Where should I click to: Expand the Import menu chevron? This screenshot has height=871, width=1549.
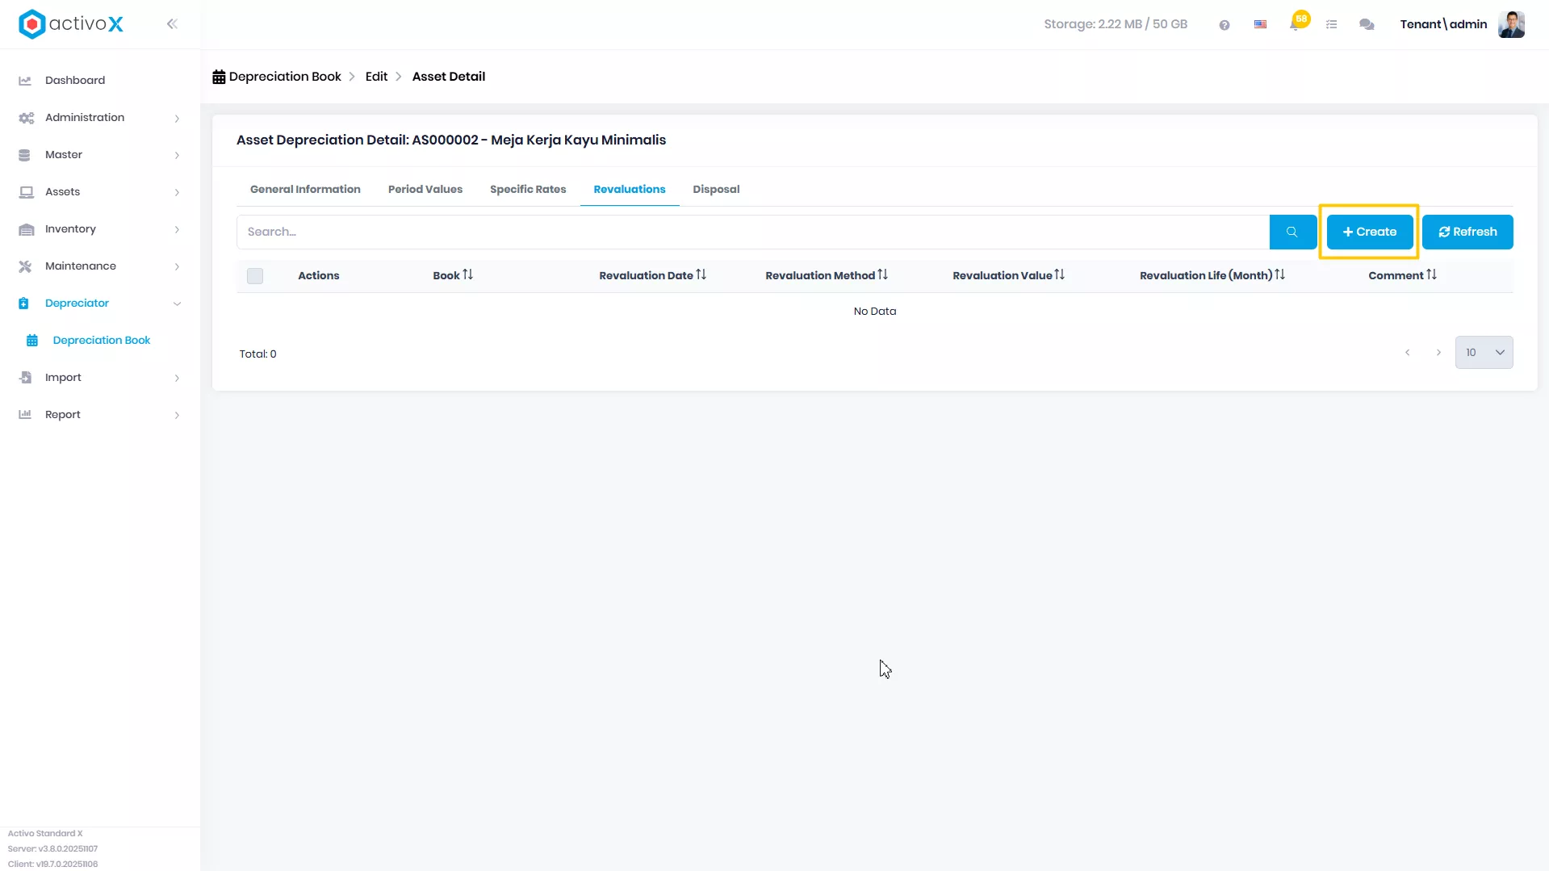177,379
